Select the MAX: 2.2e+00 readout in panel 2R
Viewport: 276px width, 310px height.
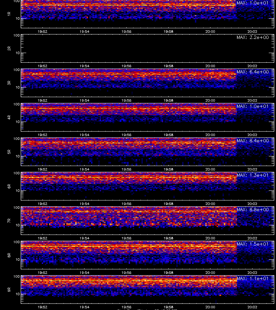(253, 37)
